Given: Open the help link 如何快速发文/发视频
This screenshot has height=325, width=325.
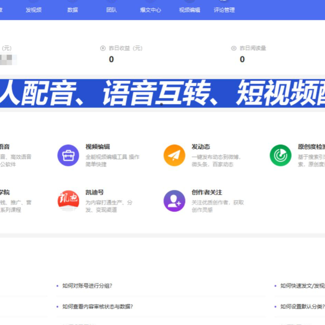Looking at the screenshot, I should click(x=302, y=286).
